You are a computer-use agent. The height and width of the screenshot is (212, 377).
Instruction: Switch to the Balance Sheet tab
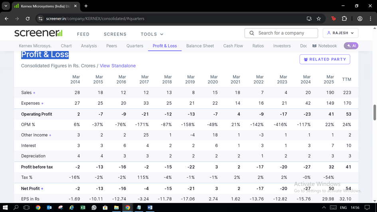(x=200, y=46)
